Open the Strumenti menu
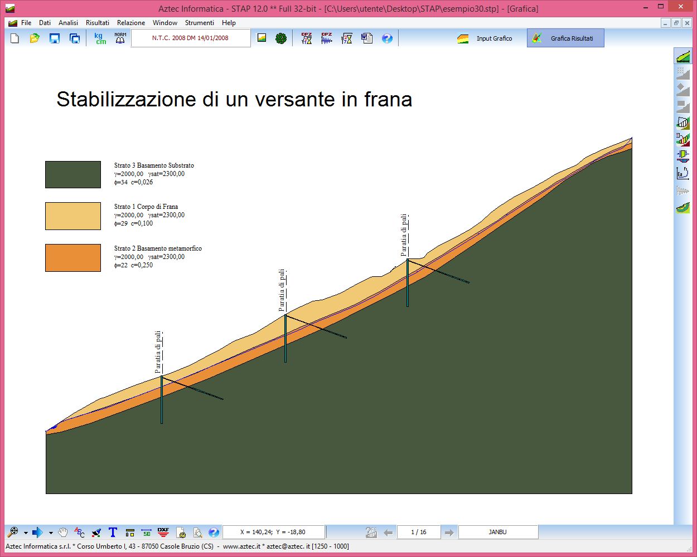This screenshot has height=557, width=697. (x=199, y=23)
